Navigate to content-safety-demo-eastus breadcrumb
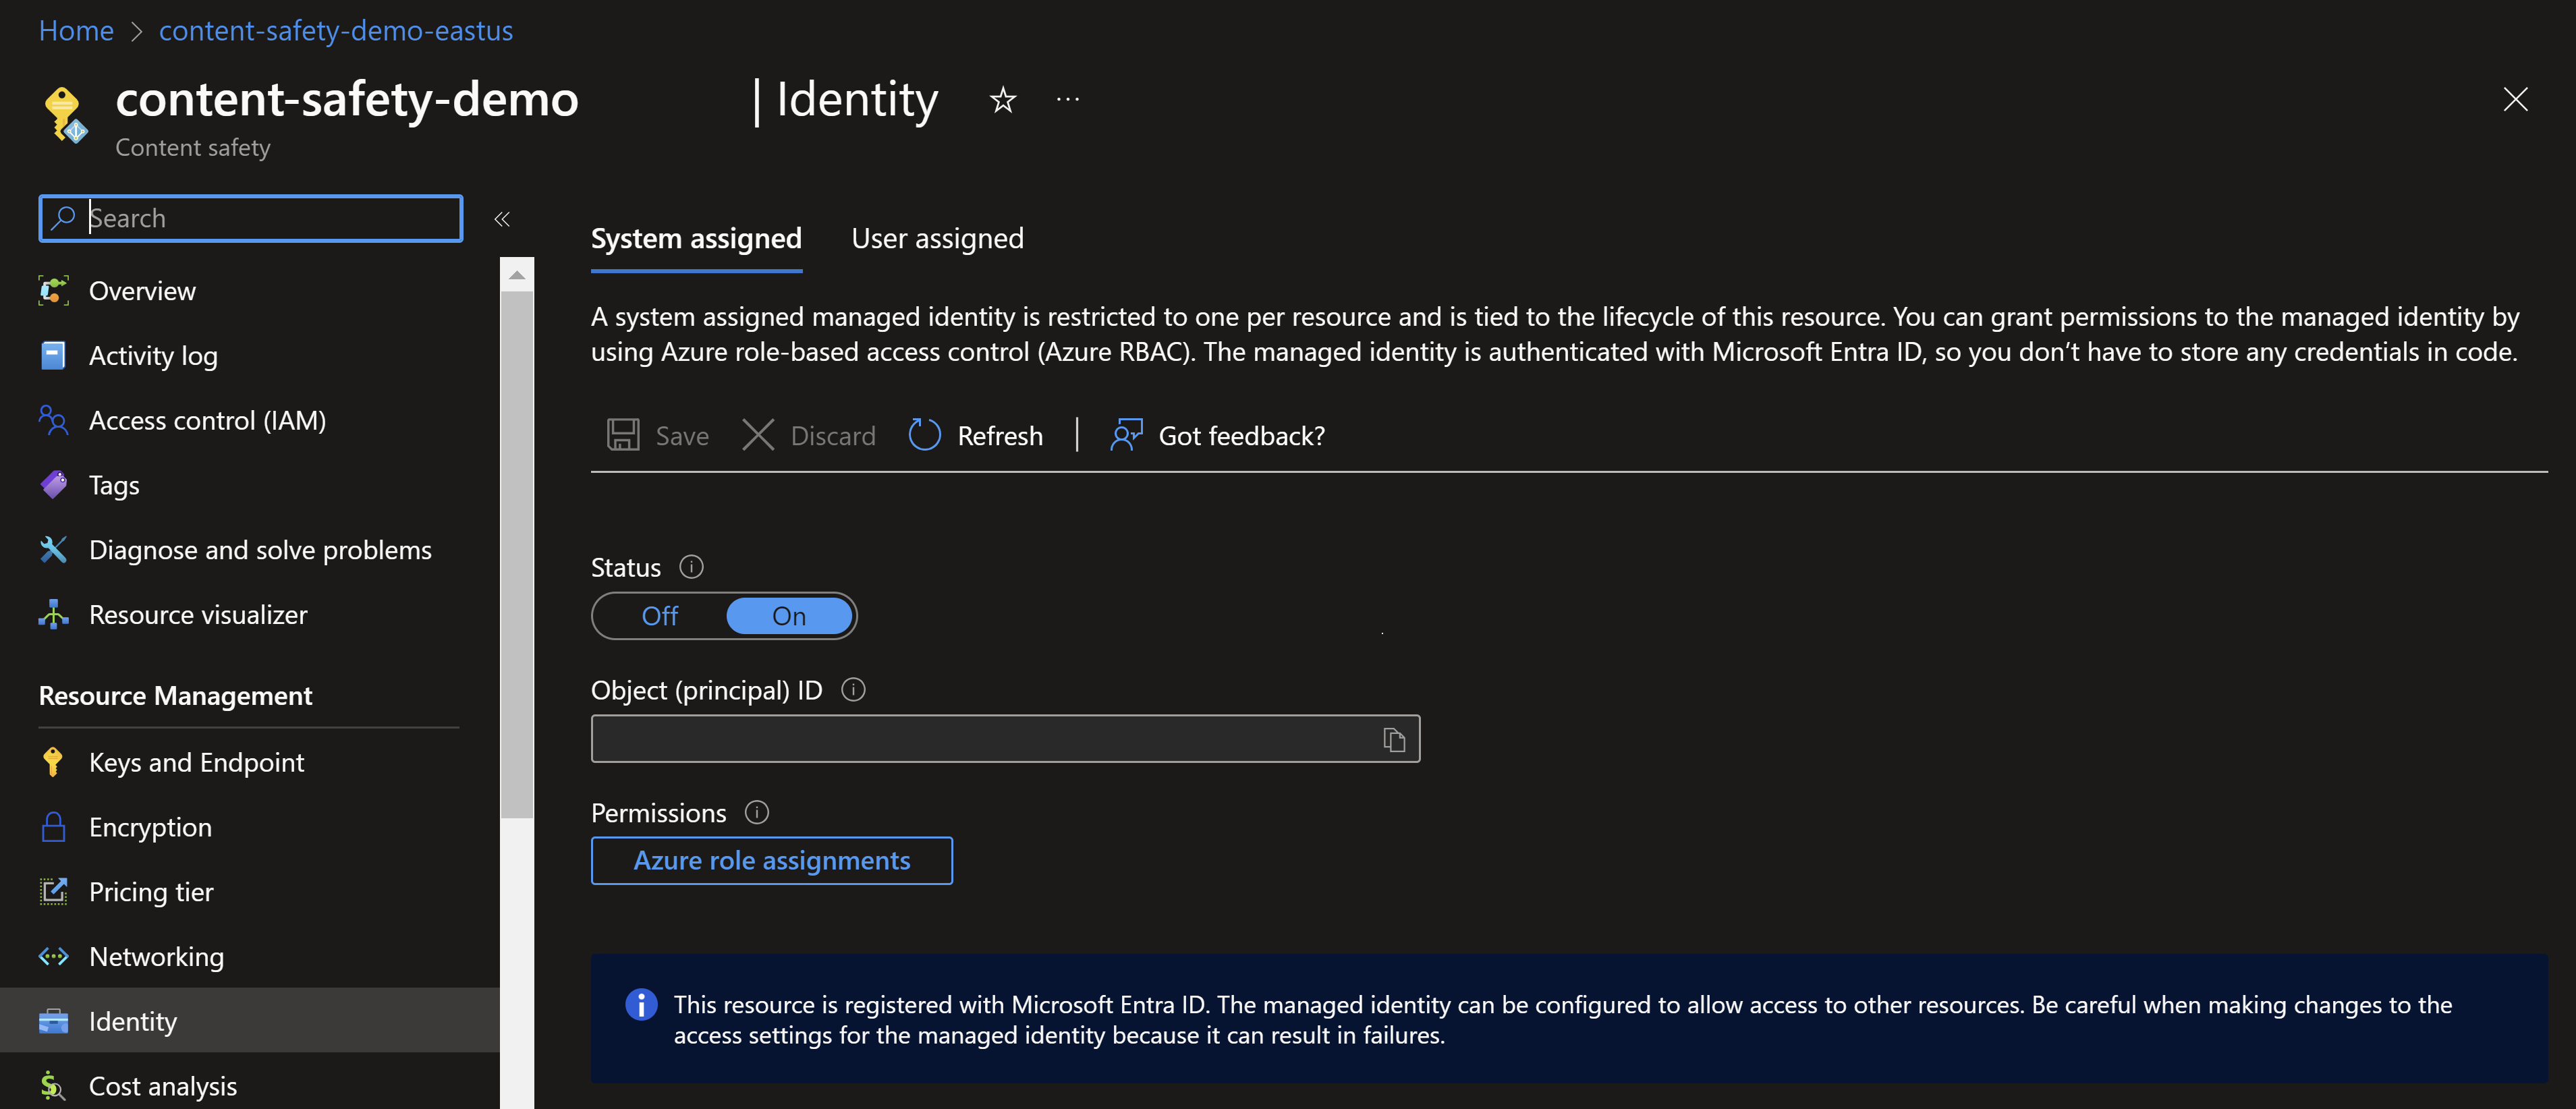This screenshot has width=2576, height=1109. 336,31
